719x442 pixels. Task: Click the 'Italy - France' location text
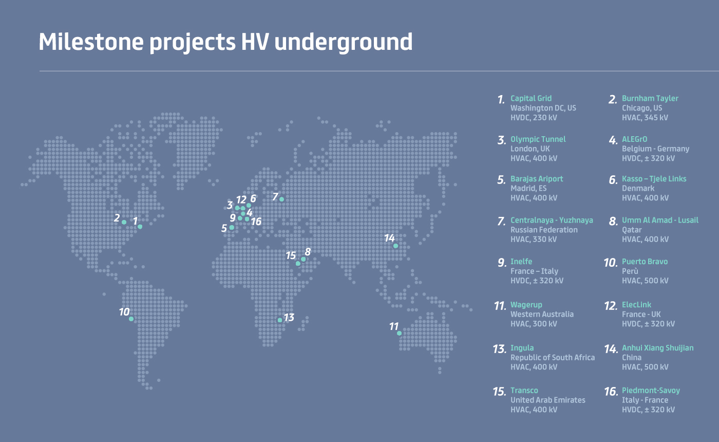[x=645, y=400]
